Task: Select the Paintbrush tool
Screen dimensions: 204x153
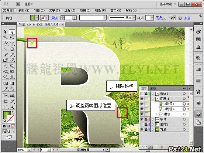Action: pyautogui.click(x=6, y=55)
